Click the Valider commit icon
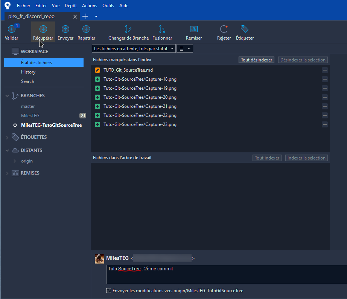This screenshot has height=299, width=347. [x=12, y=29]
